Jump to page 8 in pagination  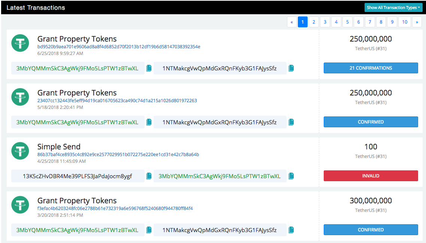tap(381, 22)
